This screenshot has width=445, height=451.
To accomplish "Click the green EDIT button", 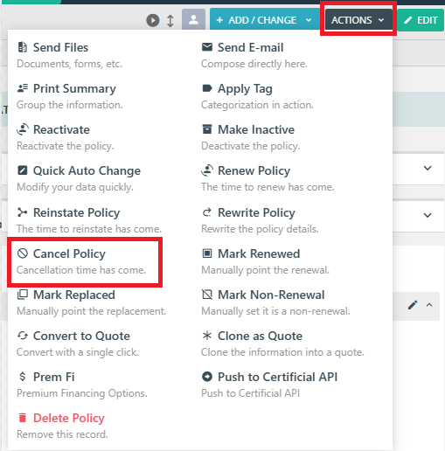I will 421,20.
